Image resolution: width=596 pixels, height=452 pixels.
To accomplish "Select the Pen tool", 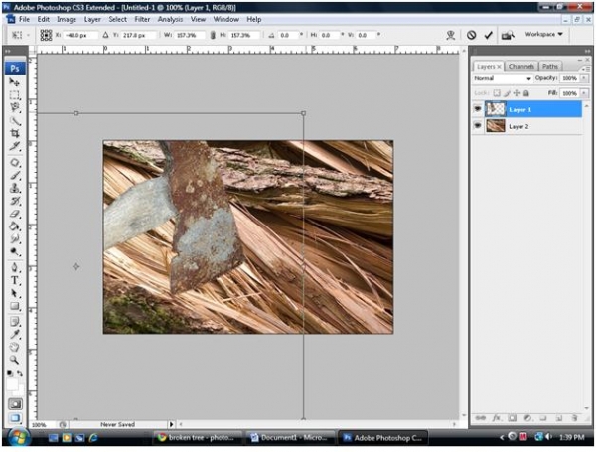I will click(15, 268).
